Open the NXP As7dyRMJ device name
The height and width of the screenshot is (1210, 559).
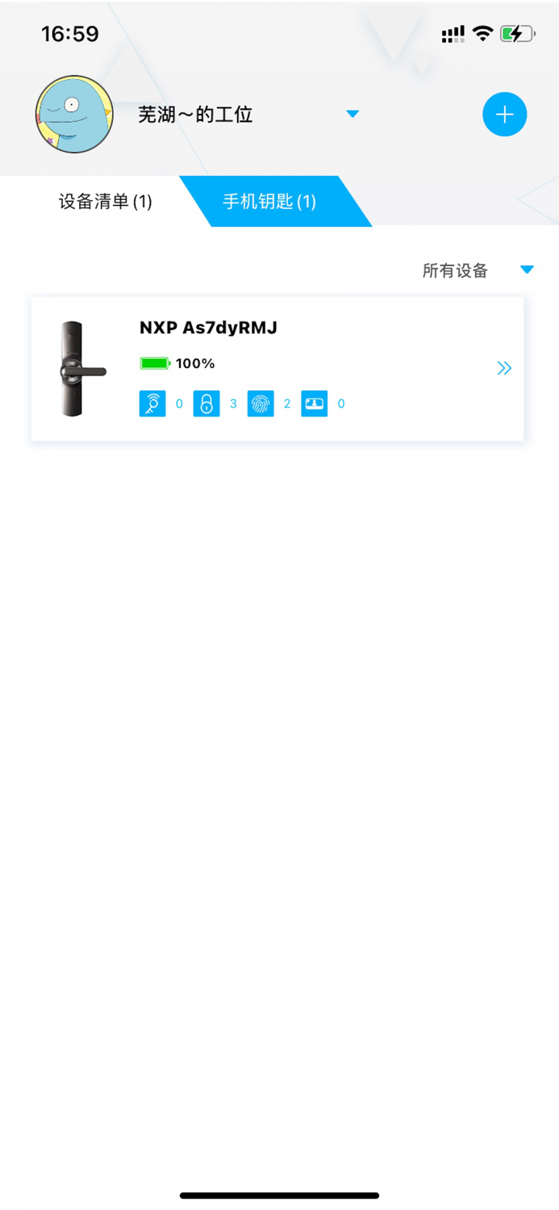click(x=208, y=328)
